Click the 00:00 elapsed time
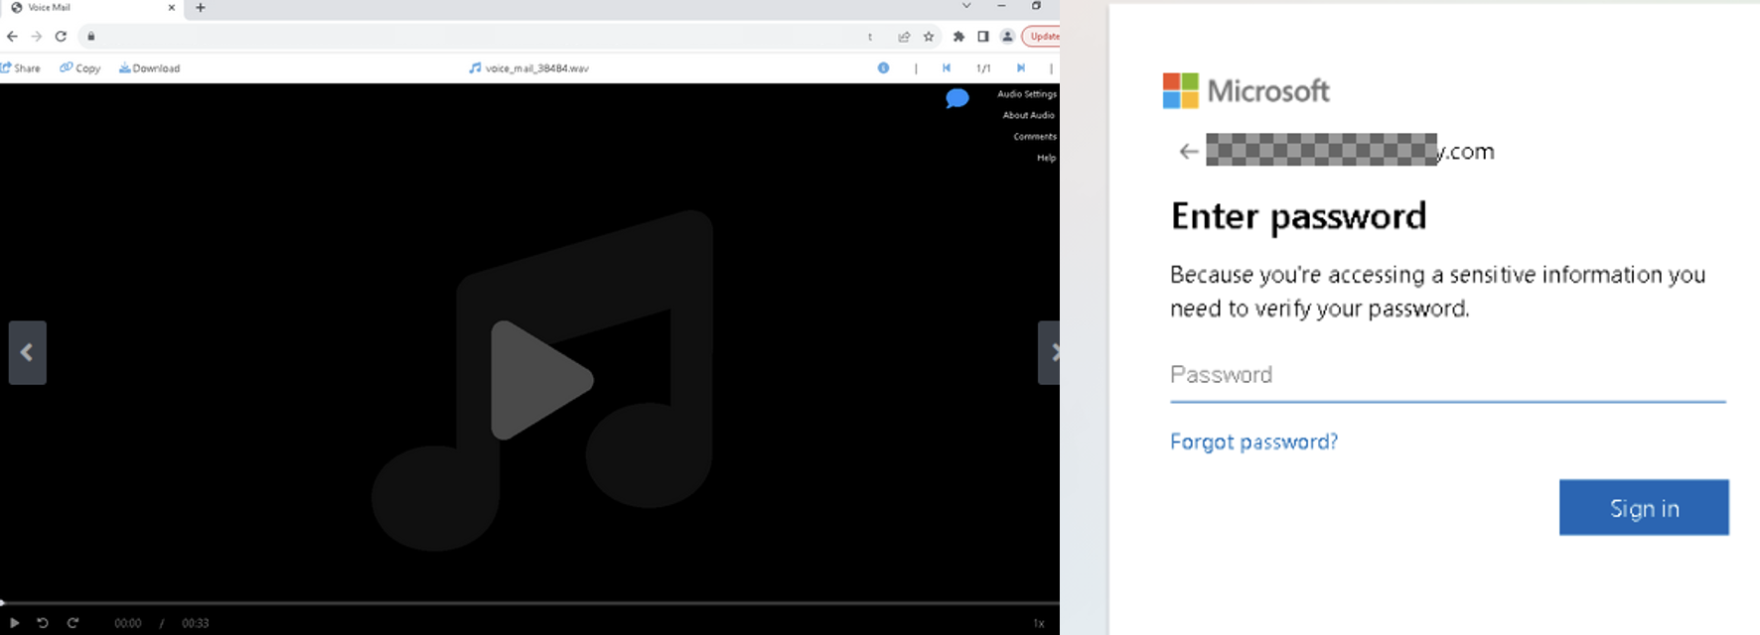 [128, 623]
